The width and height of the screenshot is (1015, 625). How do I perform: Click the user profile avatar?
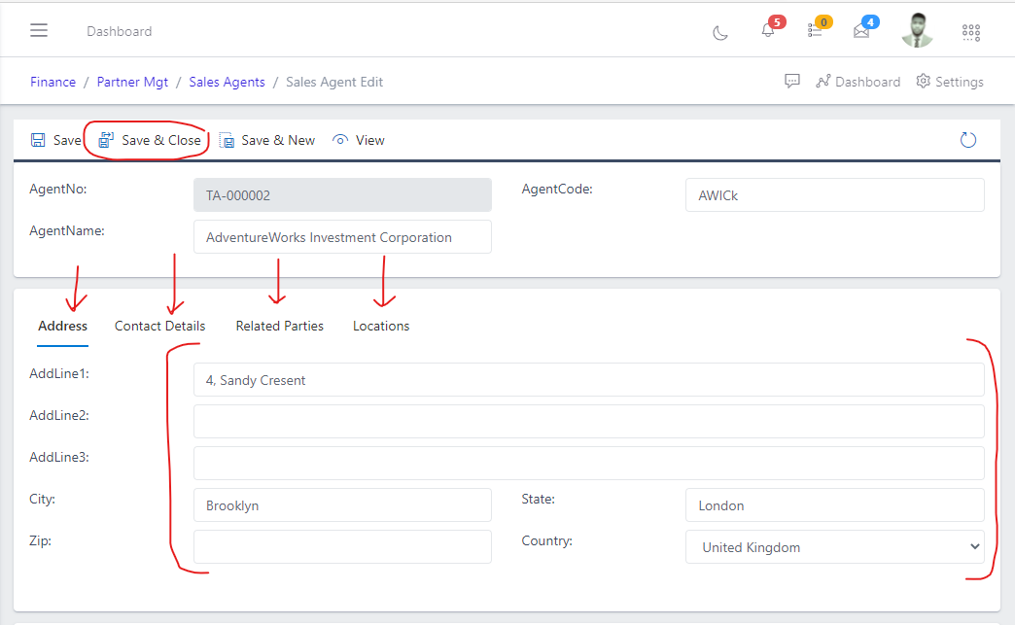tap(917, 30)
